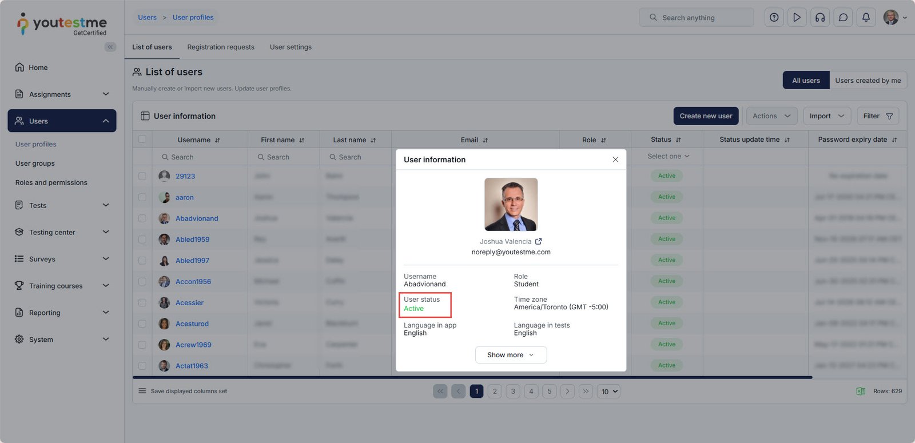Viewport: 915px width, 443px height.
Task: Open the notifications bell icon
Action: (866, 18)
